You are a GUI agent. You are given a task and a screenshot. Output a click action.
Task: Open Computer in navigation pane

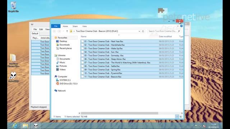[61, 77]
